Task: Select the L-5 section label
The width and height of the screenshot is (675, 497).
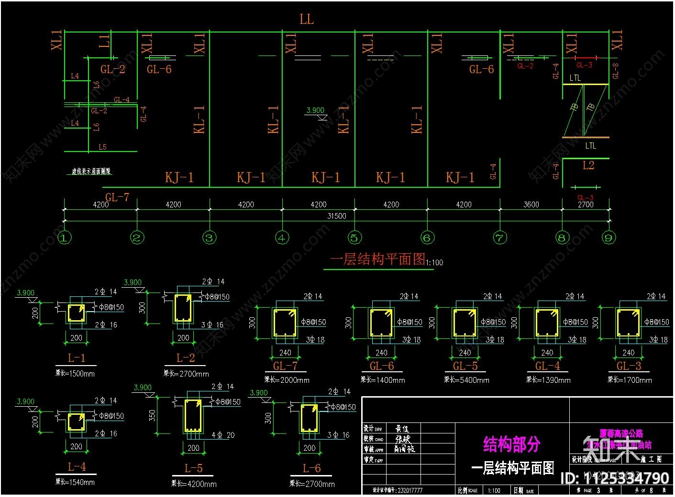Action: pos(194,468)
